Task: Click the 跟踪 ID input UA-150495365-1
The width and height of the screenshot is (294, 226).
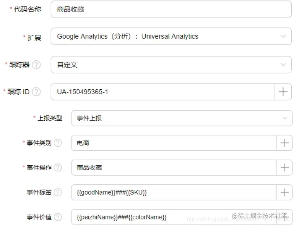Action: 162,92
